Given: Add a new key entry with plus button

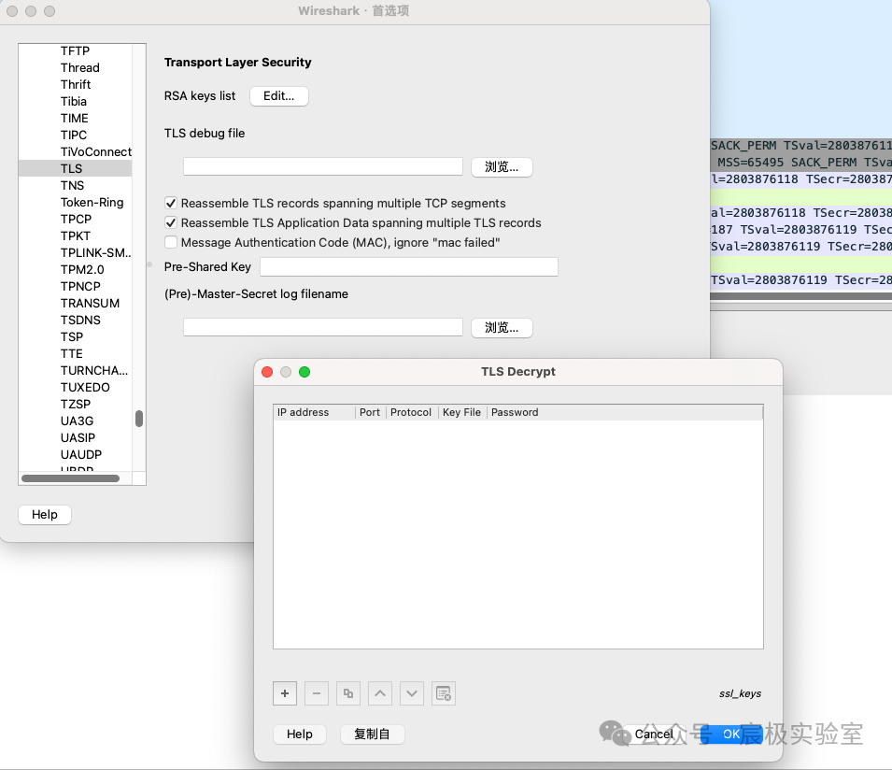Looking at the screenshot, I should point(285,693).
